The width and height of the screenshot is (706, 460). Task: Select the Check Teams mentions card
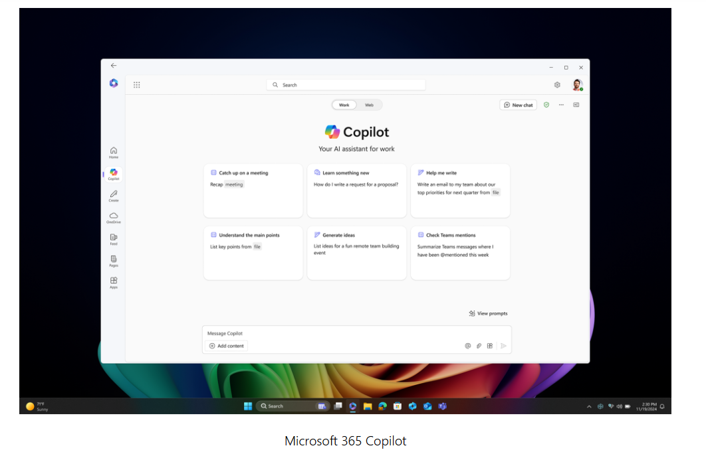click(460, 253)
